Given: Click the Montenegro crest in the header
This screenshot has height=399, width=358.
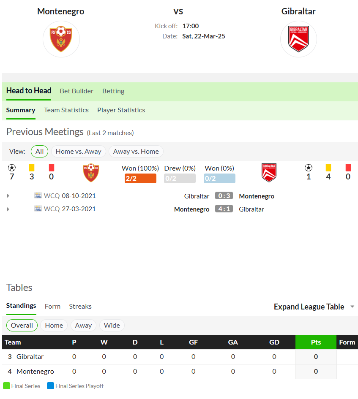Looking at the screenshot, I should point(61,39).
